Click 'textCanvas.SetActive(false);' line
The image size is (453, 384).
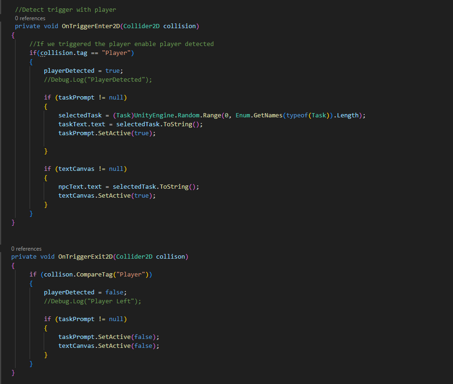[x=109, y=346]
